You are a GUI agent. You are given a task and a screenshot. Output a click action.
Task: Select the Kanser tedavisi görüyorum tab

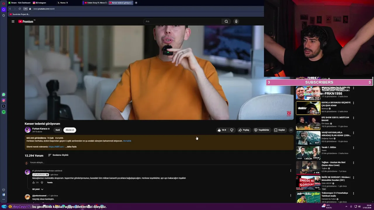(121, 3)
